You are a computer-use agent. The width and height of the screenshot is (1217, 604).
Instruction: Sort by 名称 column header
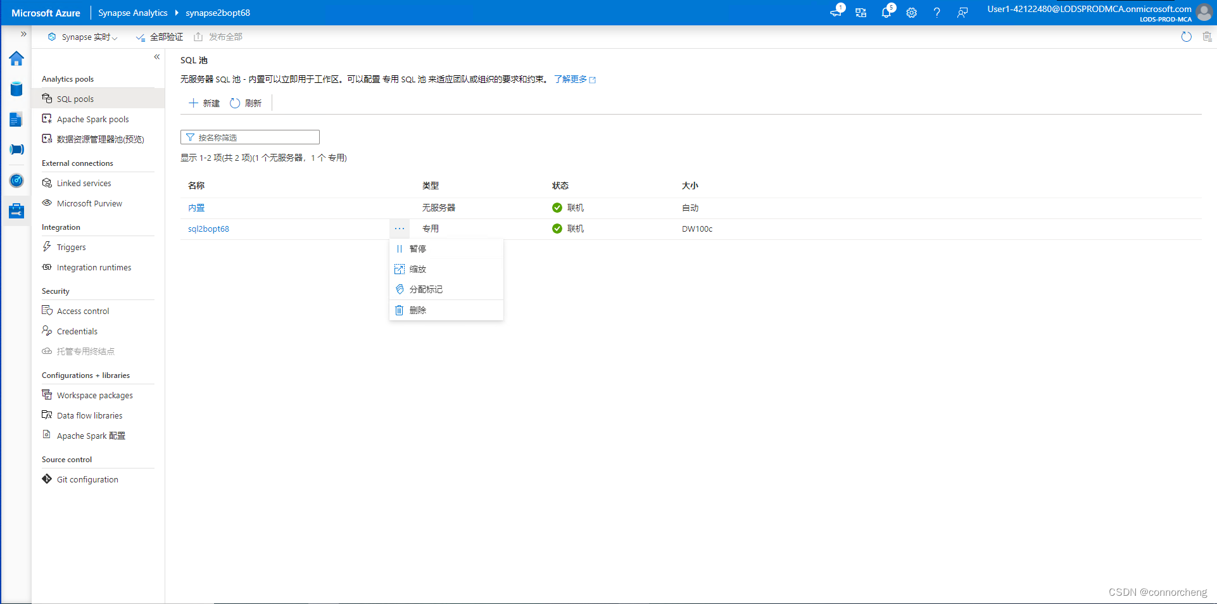click(x=196, y=186)
